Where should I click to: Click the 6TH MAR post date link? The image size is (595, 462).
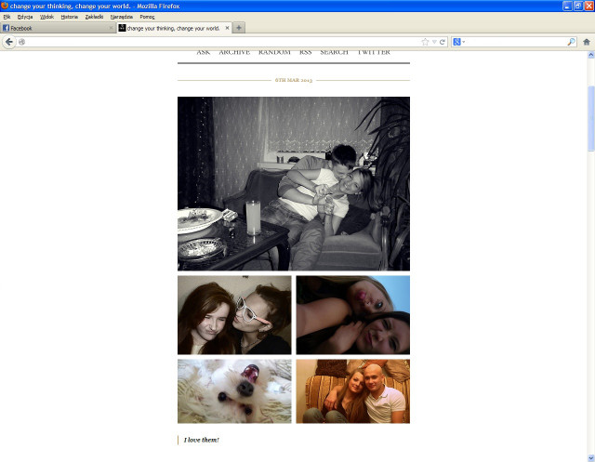294,80
